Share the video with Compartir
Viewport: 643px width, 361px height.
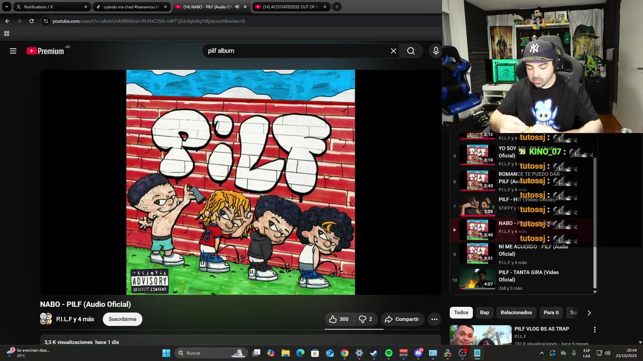(x=402, y=319)
